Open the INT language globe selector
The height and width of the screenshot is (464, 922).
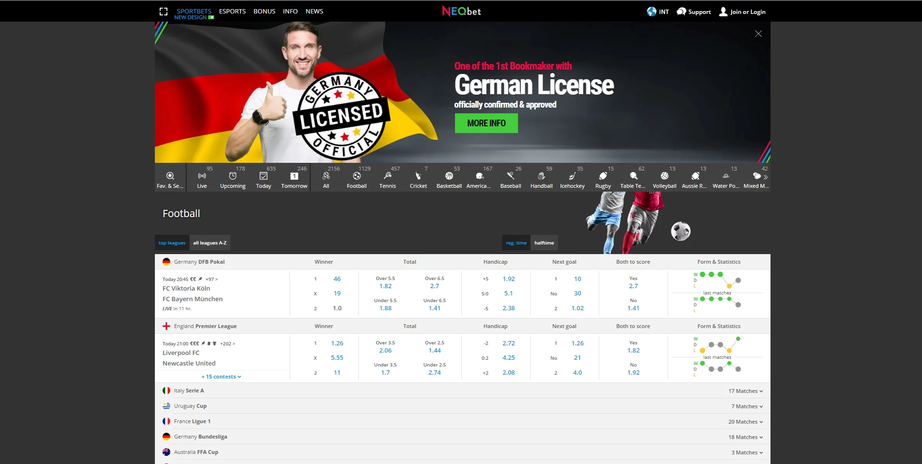pos(657,12)
